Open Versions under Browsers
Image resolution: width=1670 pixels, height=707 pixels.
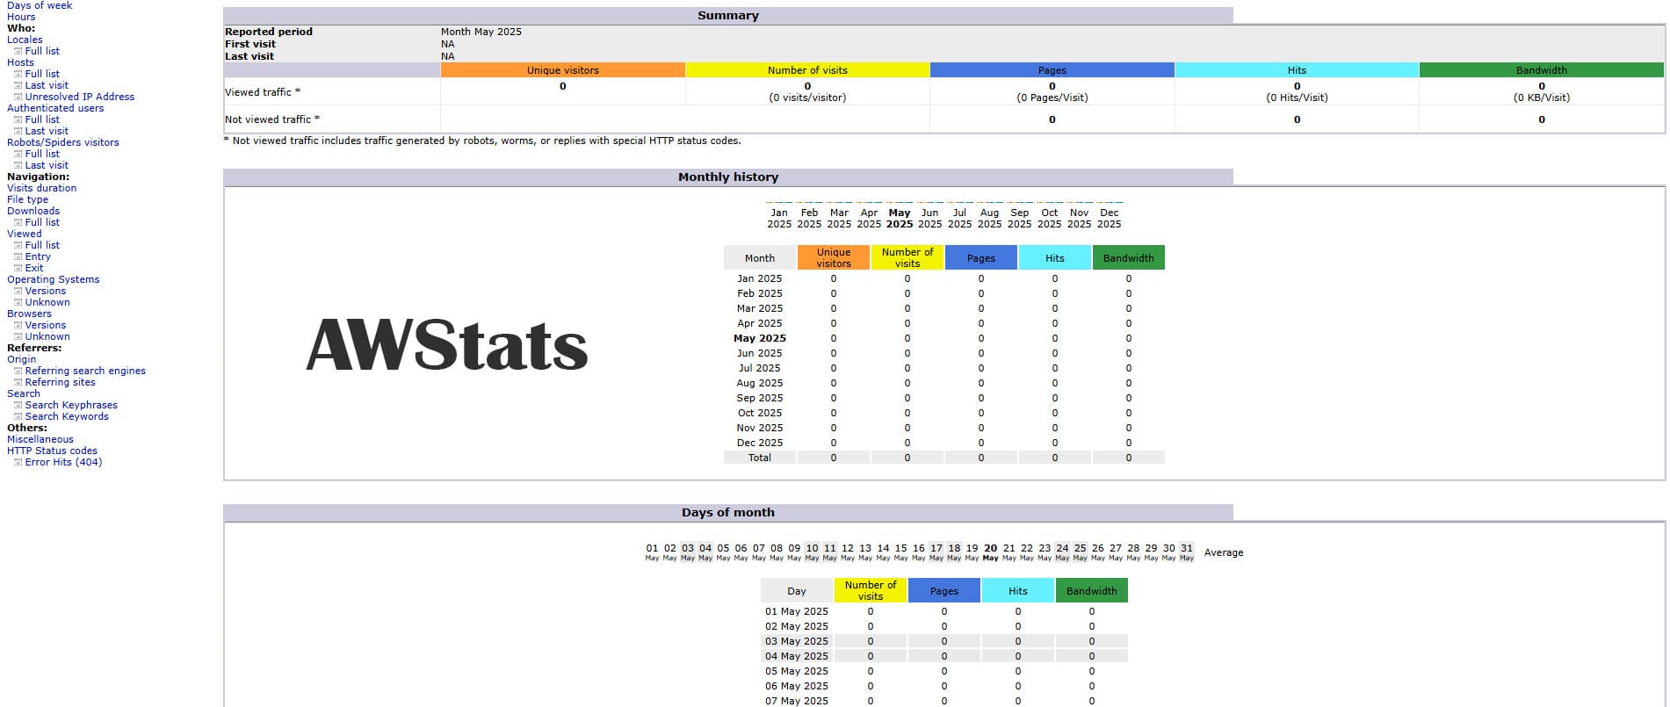46,325
